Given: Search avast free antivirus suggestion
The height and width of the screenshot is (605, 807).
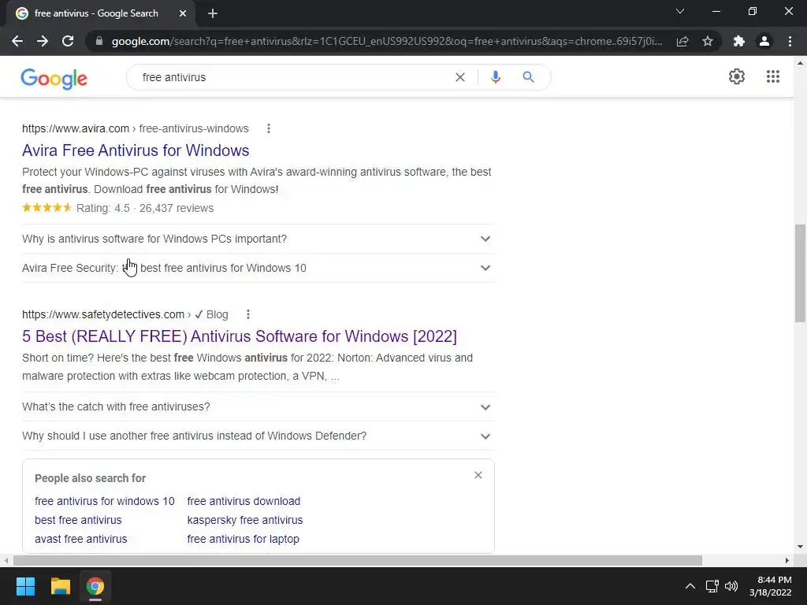Looking at the screenshot, I should pos(81,539).
